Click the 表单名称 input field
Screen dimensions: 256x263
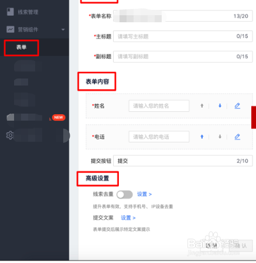(183, 16)
